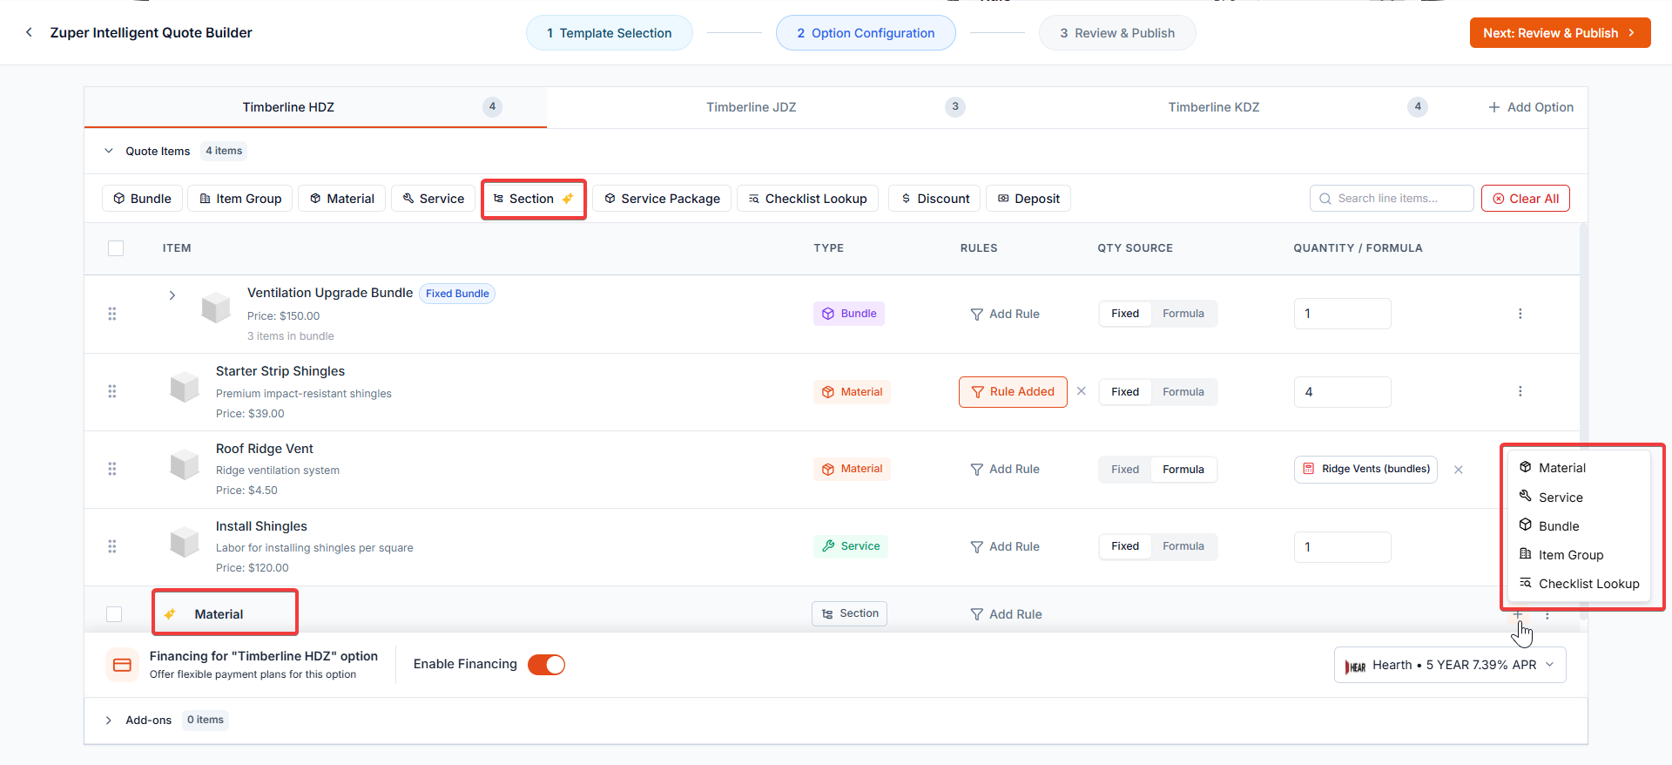Click Install Shingles quantity field

1343,547
